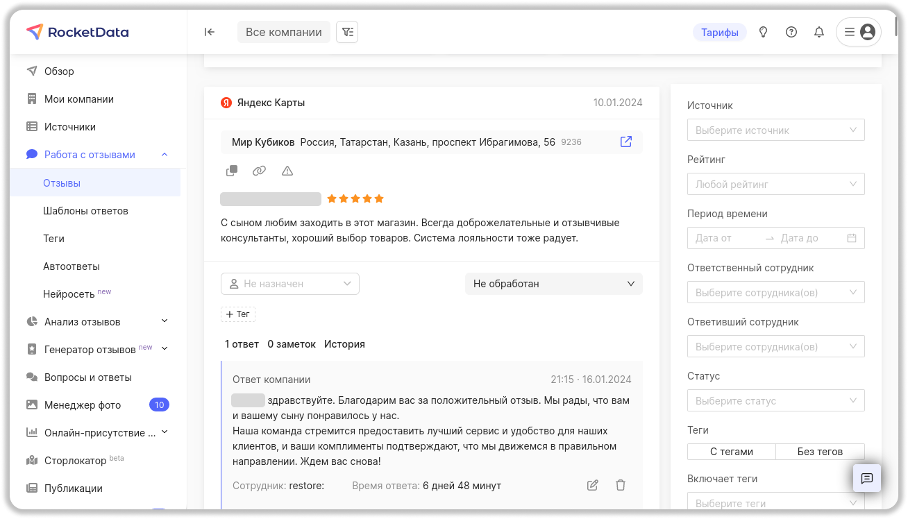Screen dimensions: 908x519
Task: Open the chat support widget
Action: pyautogui.click(x=867, y=478)
